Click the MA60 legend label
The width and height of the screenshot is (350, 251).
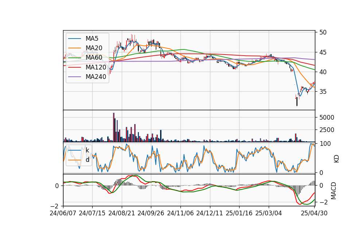(x=94, y=57)
